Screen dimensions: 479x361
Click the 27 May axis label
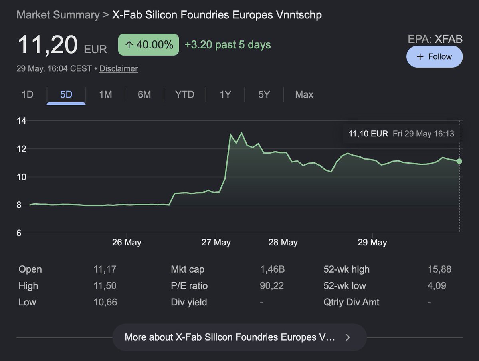(x=216, y=243)
